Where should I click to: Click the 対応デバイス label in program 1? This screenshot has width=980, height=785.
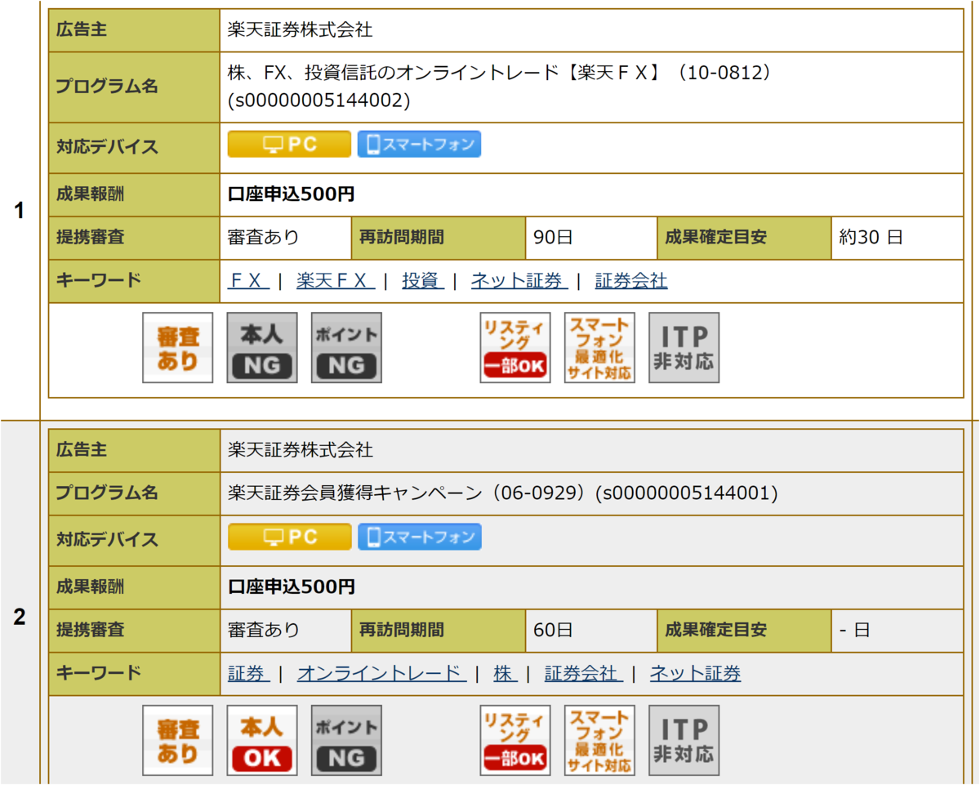[106, 148]
